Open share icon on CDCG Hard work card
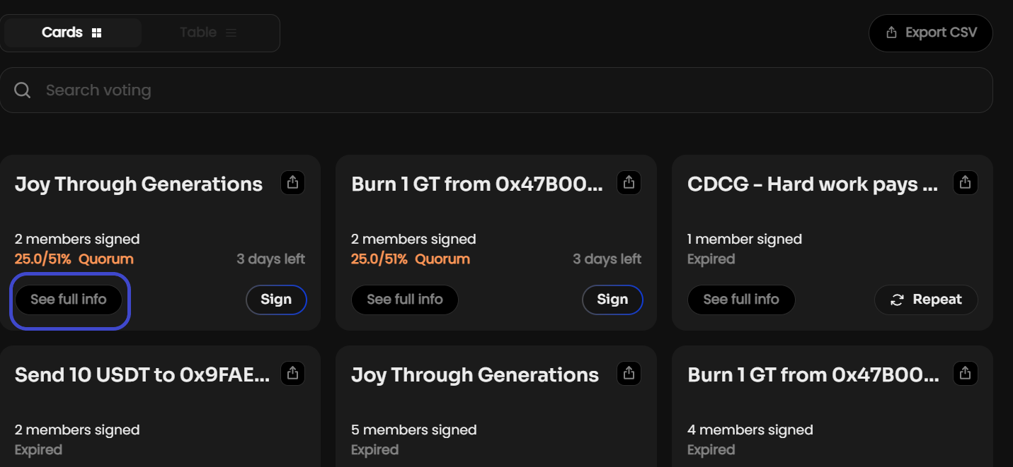Viewport: 1013px width, 467px height. (x=965, y=183)
